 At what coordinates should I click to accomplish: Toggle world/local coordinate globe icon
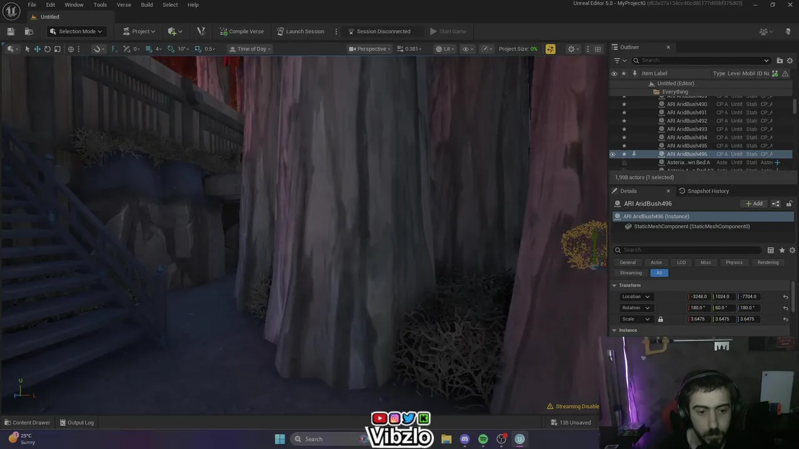tap(71, 49)
